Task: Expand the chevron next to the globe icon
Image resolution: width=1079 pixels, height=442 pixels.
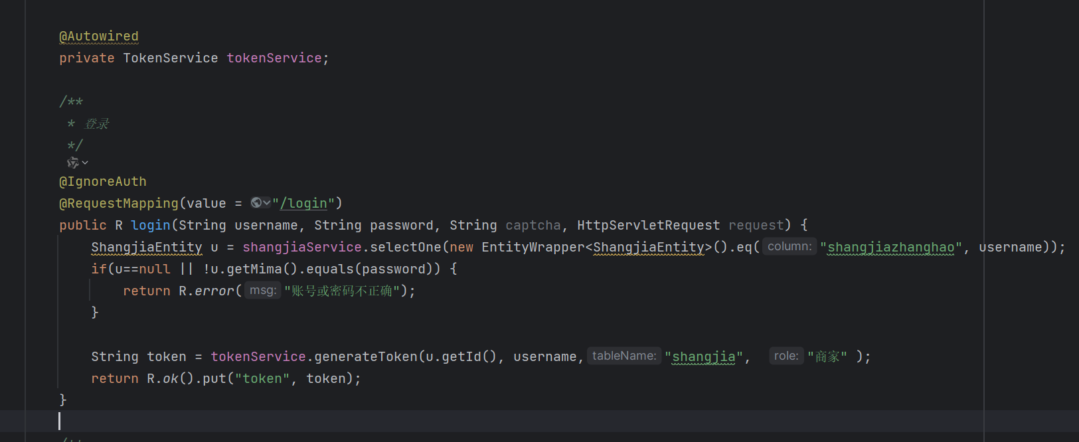Action: tap(267, 203)
